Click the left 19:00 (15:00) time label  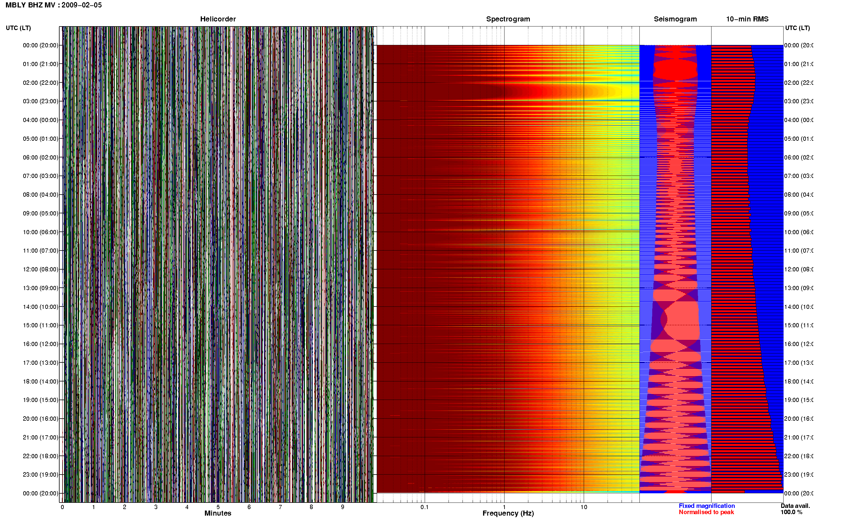pos(41,400)
